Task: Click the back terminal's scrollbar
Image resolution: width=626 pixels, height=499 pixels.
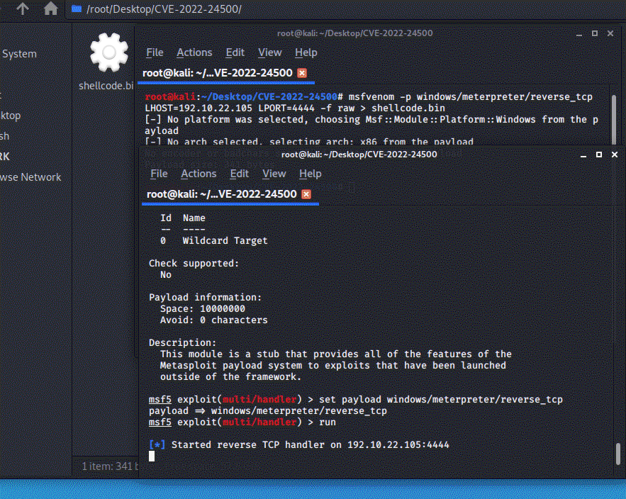Action: (x=614, y=118)
